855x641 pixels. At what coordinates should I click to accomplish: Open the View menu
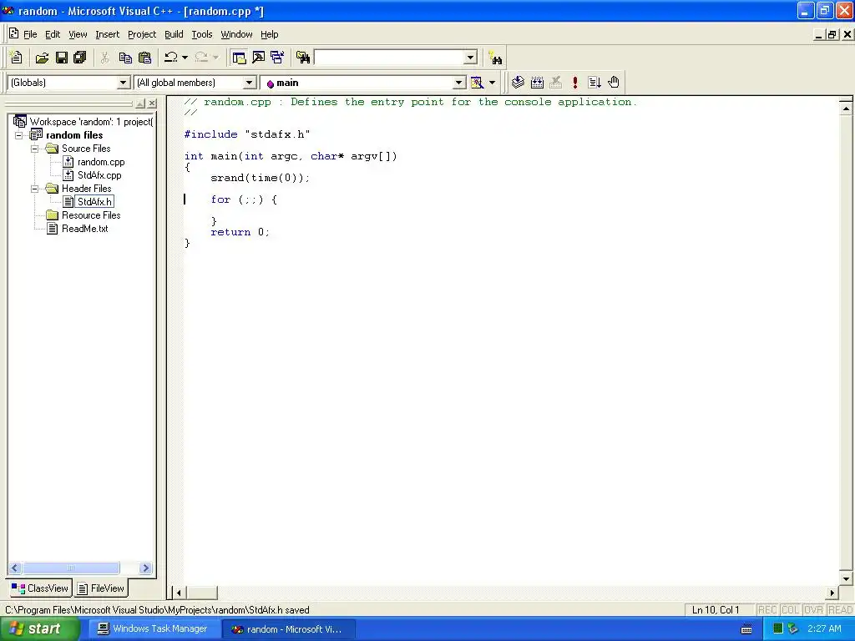(x=78, y=34)
